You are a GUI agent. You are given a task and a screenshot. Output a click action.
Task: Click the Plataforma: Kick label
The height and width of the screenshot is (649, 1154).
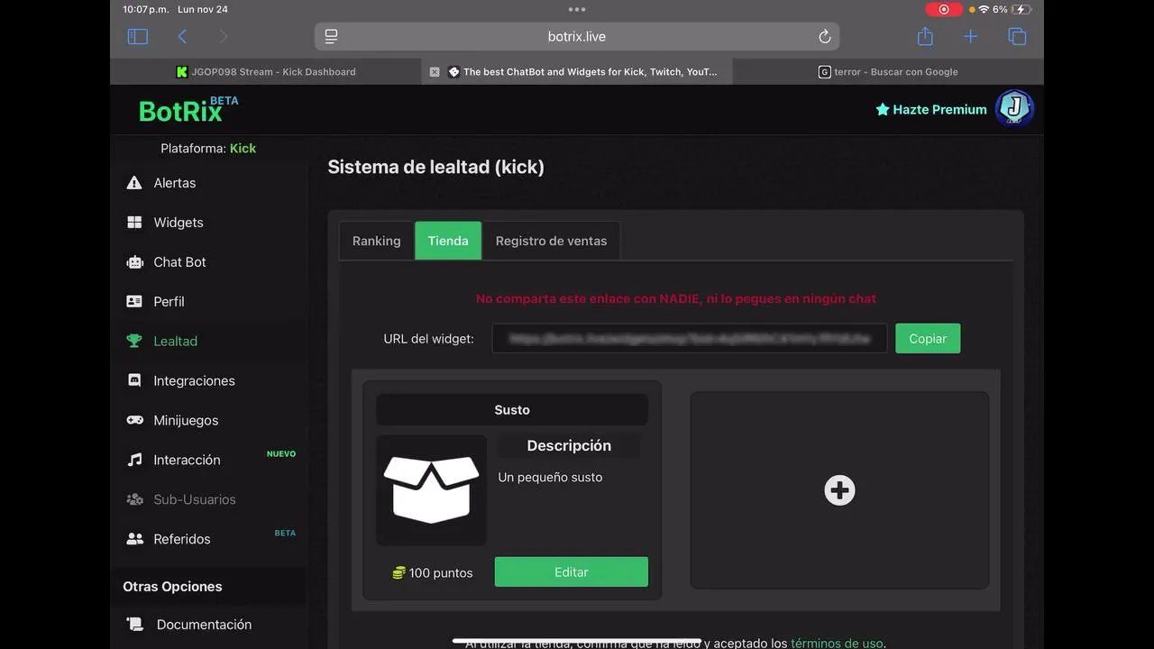point(208,148)
